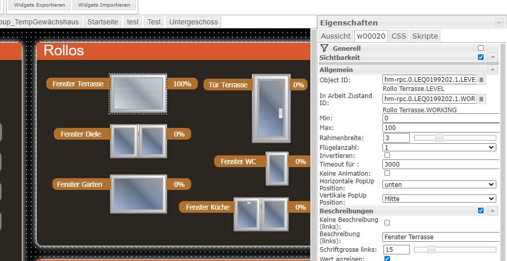Click the Fenster Garten label

tap(79, 184)
